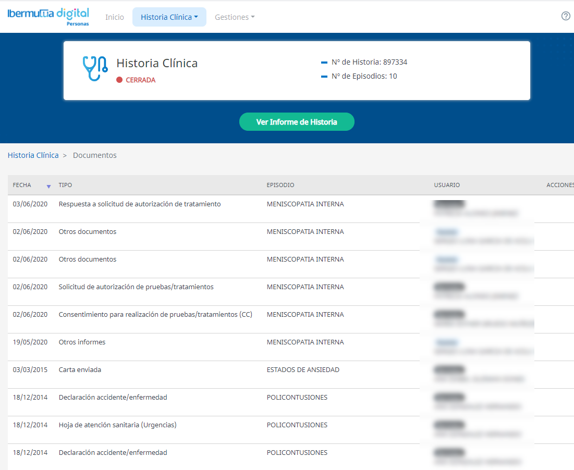Go to the Inicio menu item
The height and width of the screenshot is (470, 574).
115,17
